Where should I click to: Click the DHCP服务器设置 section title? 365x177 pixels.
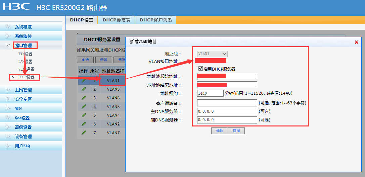(102, 40)
